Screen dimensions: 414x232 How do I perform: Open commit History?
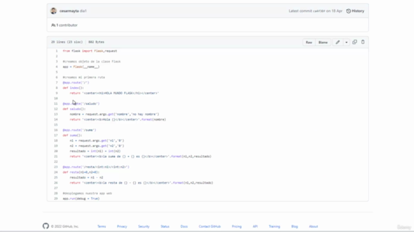coord(355,11)
